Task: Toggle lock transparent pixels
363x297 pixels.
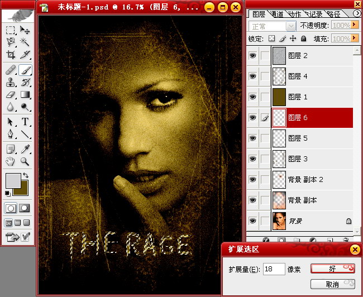Action: tap(271, 39)
